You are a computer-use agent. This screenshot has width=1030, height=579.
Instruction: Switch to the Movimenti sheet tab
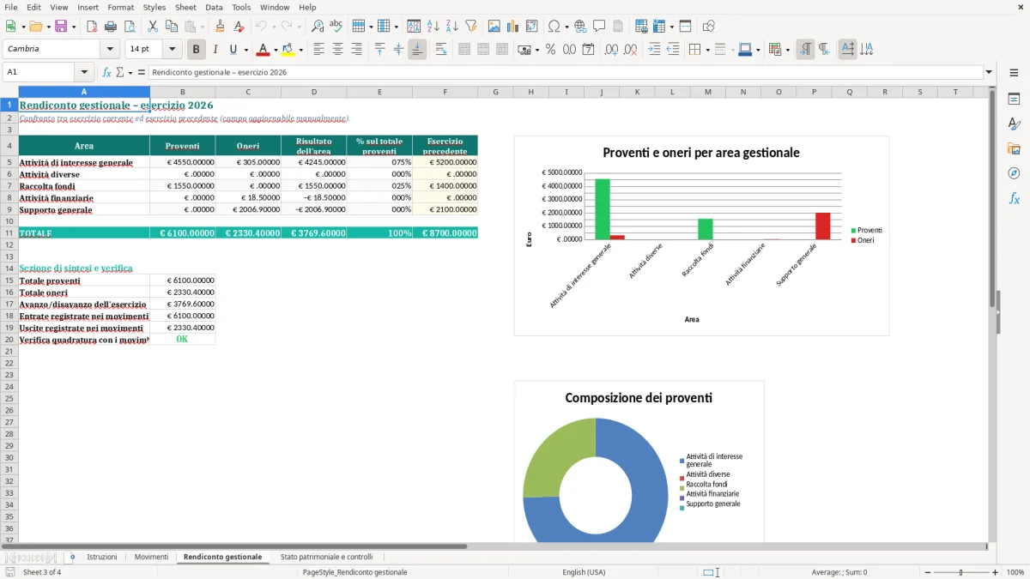tap(151, 558)
